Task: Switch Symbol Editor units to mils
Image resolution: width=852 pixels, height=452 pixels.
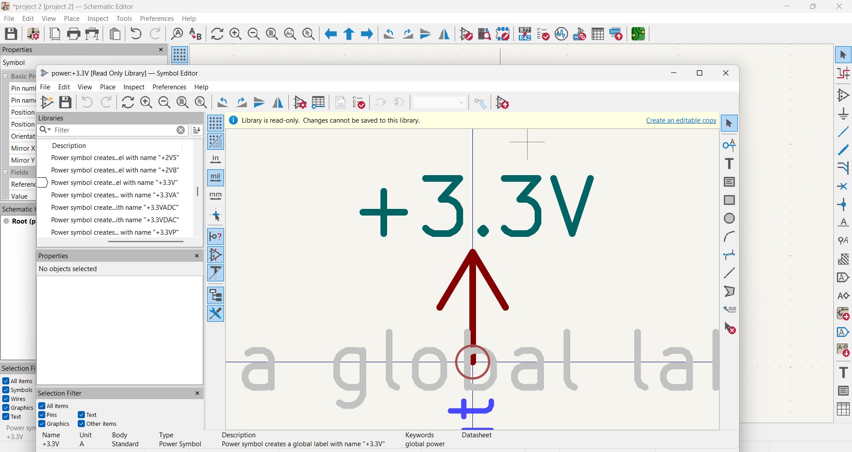Action: pyautogui.click(x=216, y=178)
